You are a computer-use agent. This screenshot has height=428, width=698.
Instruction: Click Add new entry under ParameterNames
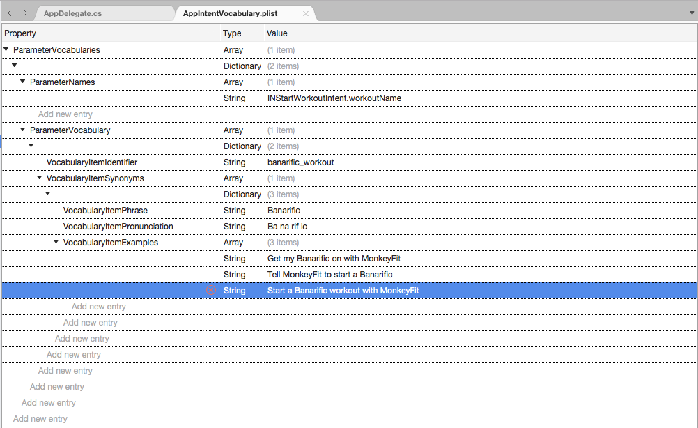pos(65,114)
